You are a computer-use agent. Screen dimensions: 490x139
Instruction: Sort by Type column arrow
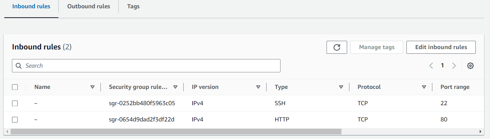click(x=341, y=87)
